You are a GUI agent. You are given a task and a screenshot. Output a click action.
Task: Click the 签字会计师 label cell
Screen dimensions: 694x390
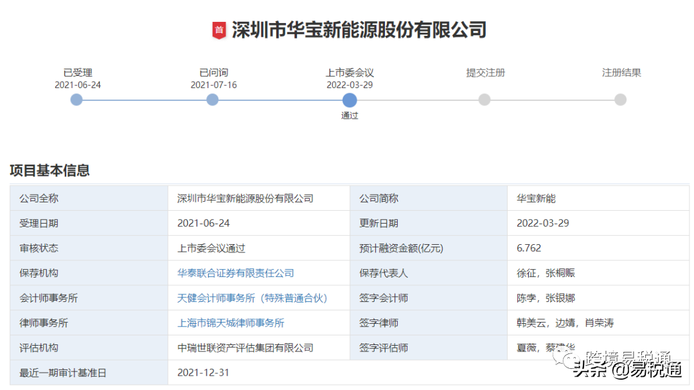[429, 298]
